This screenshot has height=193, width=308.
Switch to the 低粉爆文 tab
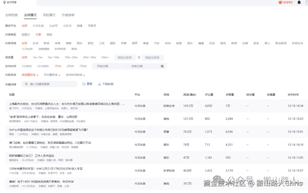48,14
